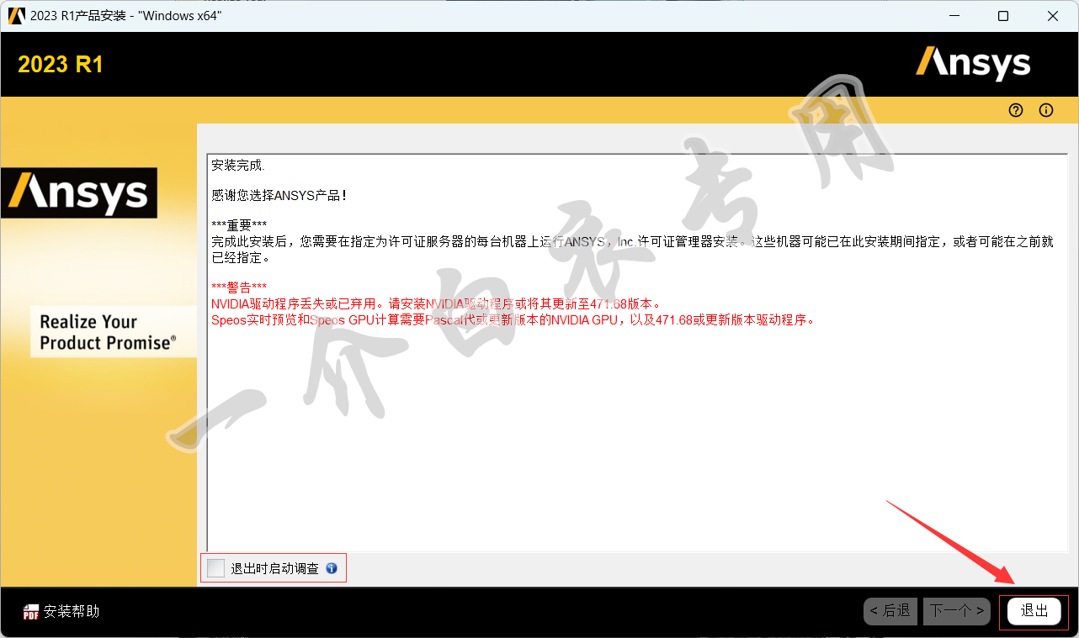Open the information icon in the yellow bar

pyautogui.click(x=1046, y=110)
